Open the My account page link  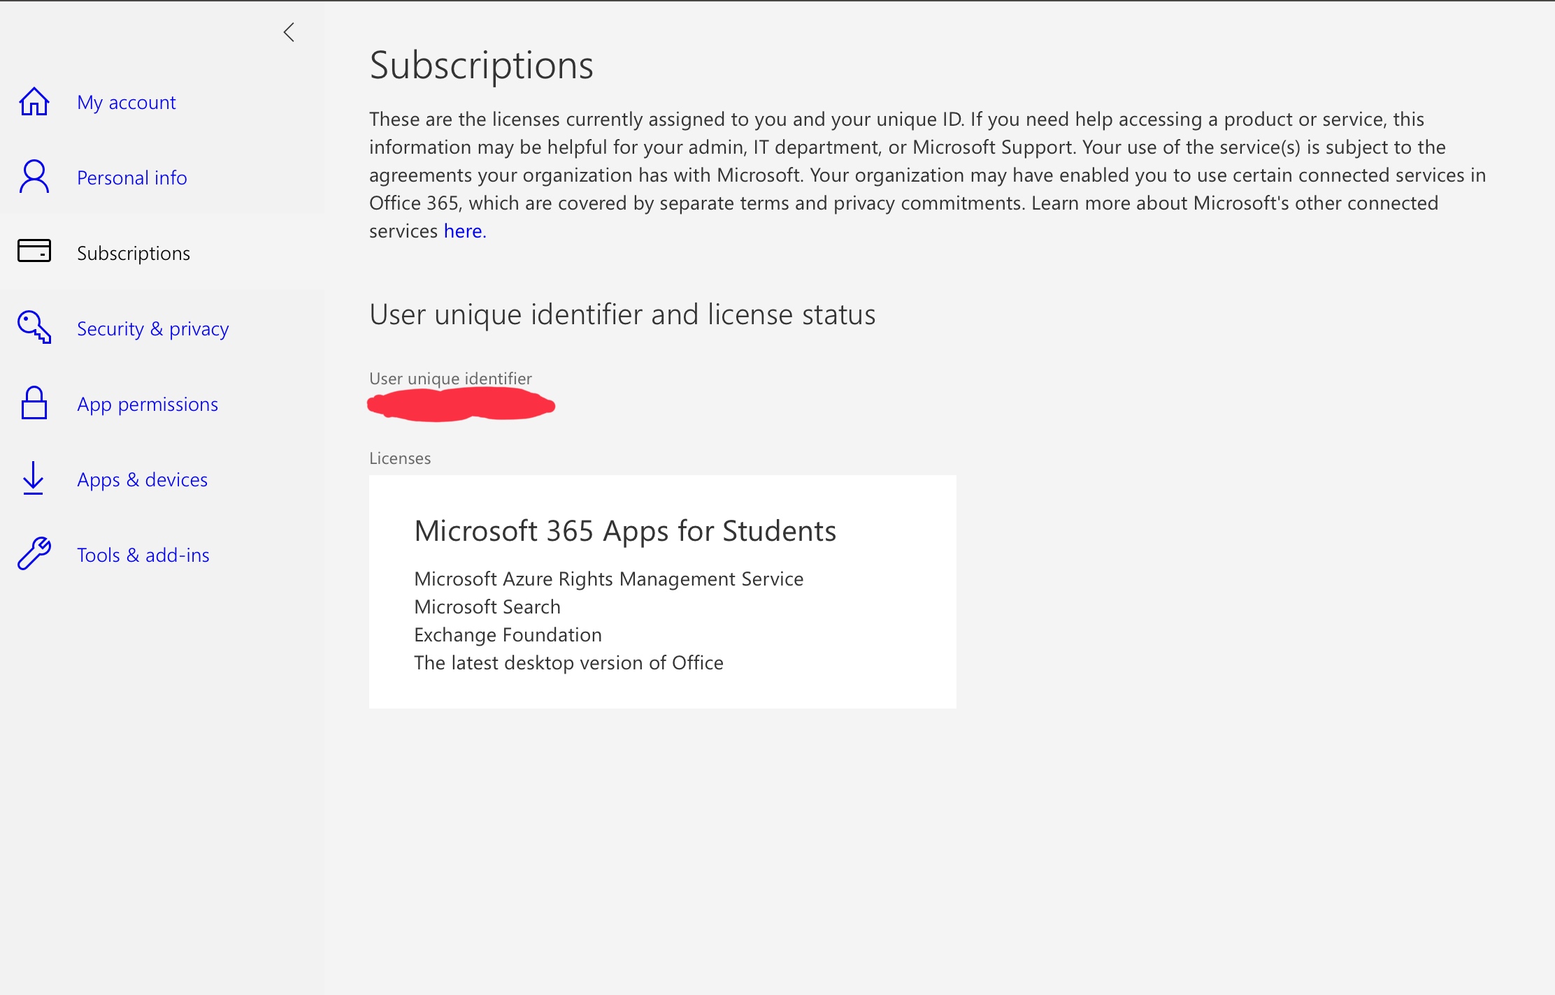click(127, 103)
